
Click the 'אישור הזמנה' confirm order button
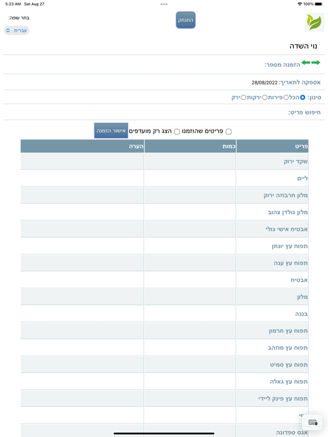tap(111, 130)
